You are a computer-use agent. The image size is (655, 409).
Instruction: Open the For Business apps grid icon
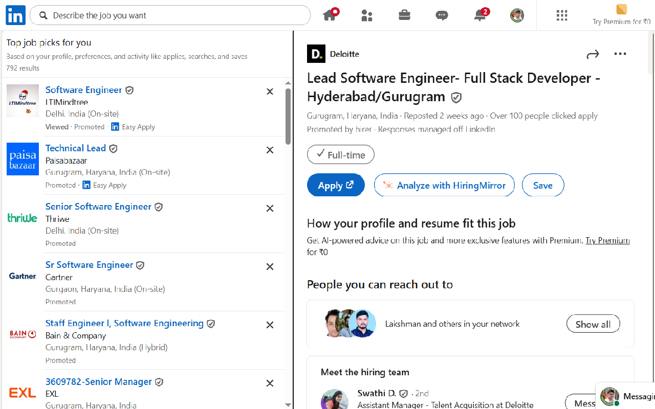click(x=561, y=15)
